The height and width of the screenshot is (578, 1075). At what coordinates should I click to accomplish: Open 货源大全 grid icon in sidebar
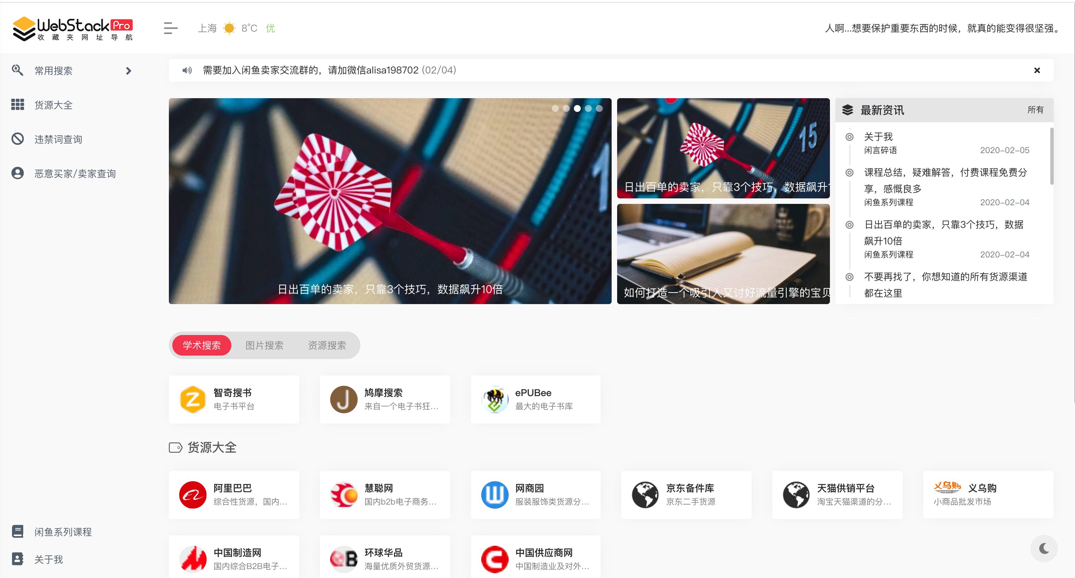[x=18, y=105]
